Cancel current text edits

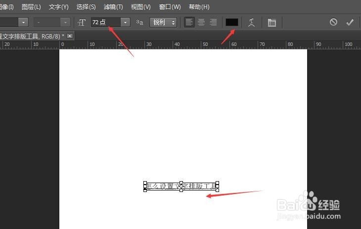pos(333,22)
